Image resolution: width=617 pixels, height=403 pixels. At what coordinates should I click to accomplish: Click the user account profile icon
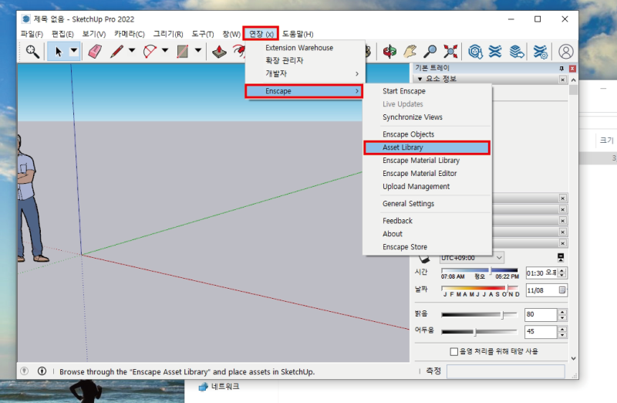click(x=566, y=52)
